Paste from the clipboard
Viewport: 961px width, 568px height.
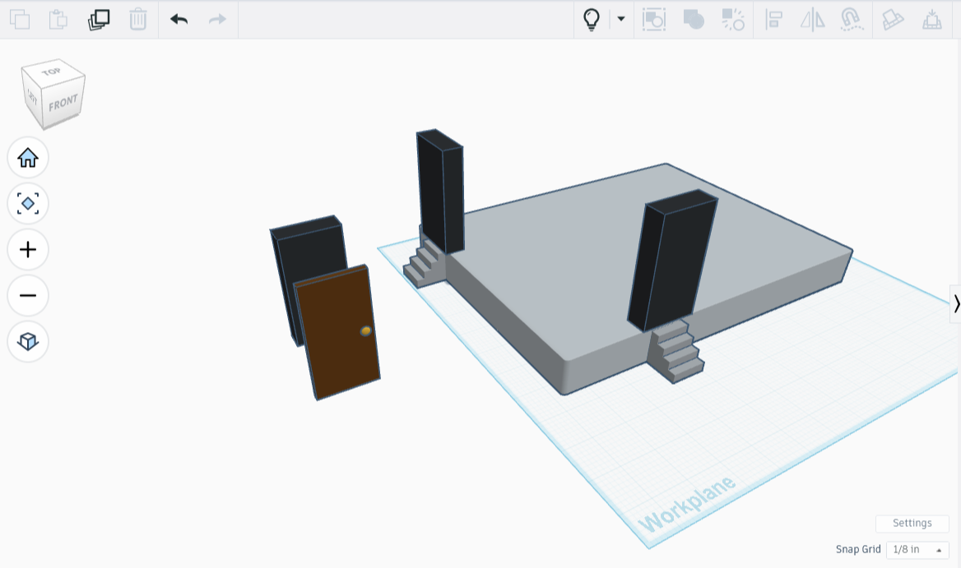(x=58, y=19)
